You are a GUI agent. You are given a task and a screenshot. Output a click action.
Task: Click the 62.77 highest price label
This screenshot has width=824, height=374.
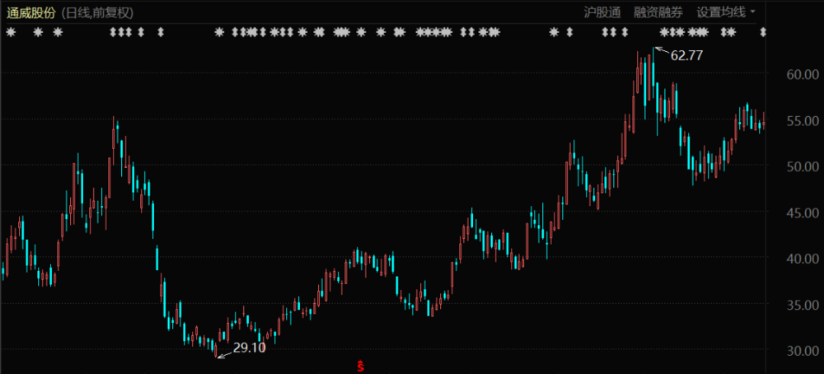(x=687, y=55)
